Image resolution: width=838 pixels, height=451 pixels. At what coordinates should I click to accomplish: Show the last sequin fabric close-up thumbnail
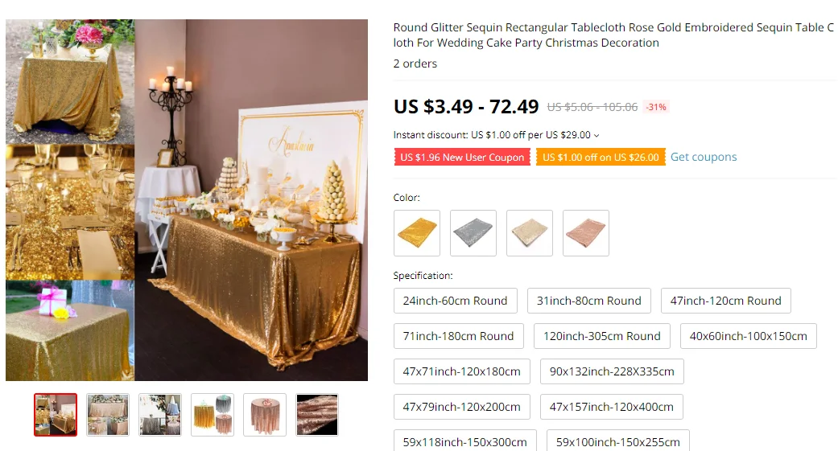[x=317, y=415]
